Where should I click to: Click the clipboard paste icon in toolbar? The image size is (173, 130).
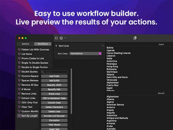[x=135, y=38]
